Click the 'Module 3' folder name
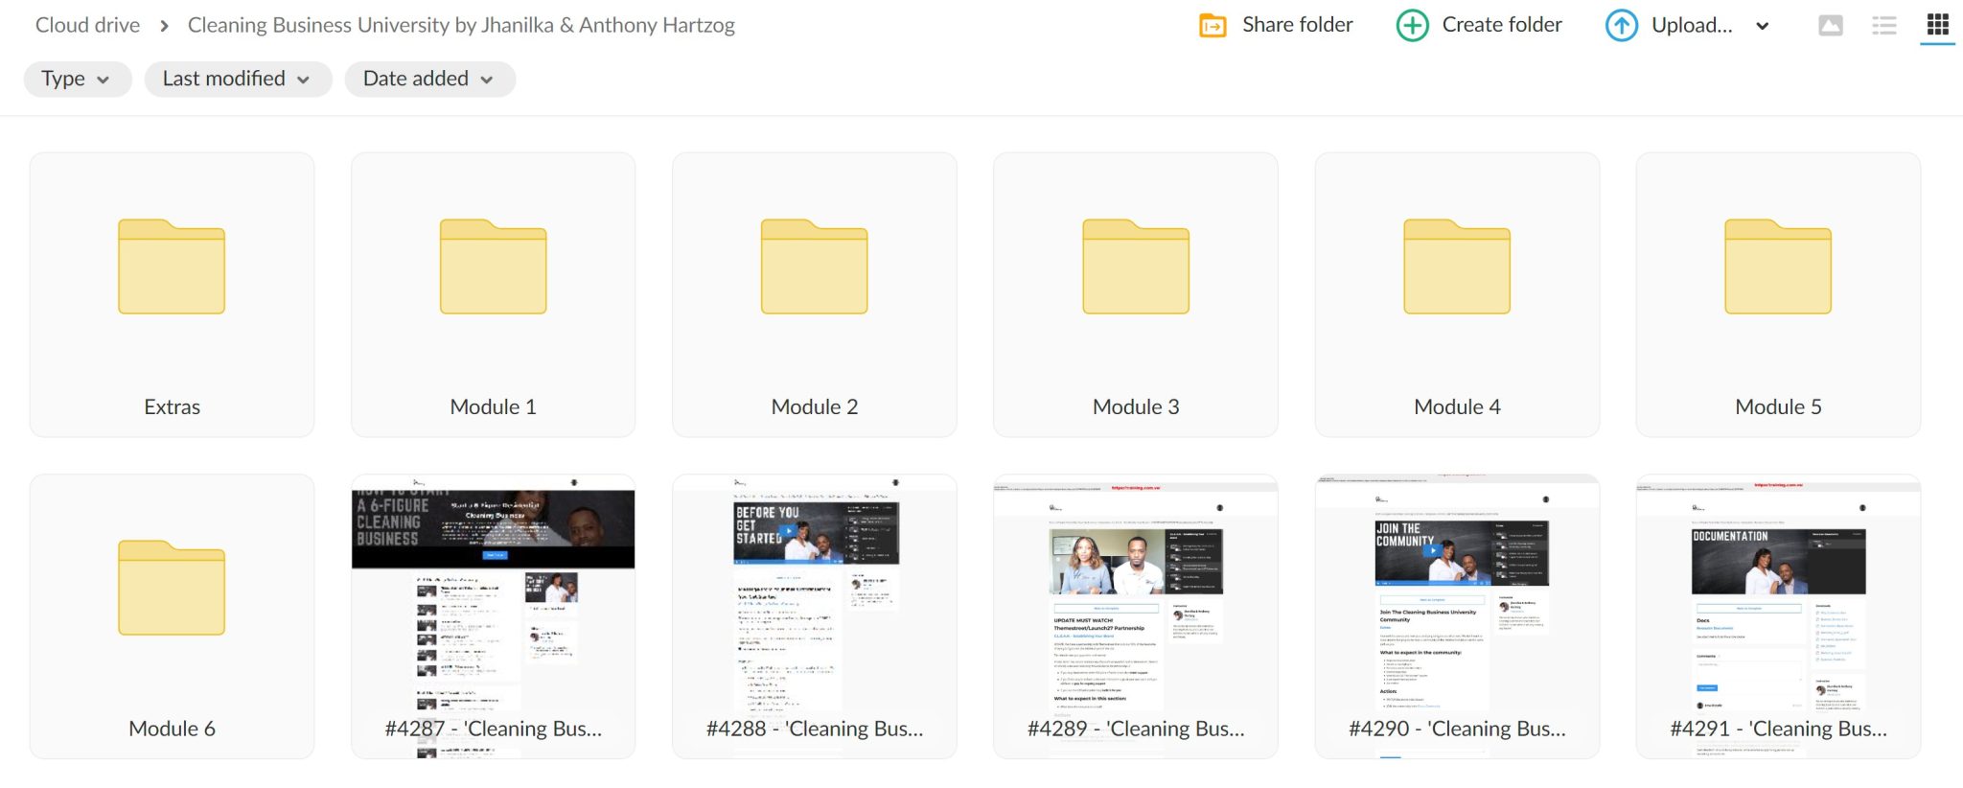 click(1136, 406)
